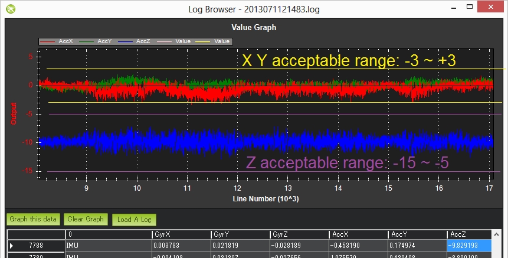The width and height of the screenshot is (508, 258).
Task: Click the Log Browser app icon in title bar
Action: [x=10, y=9]
